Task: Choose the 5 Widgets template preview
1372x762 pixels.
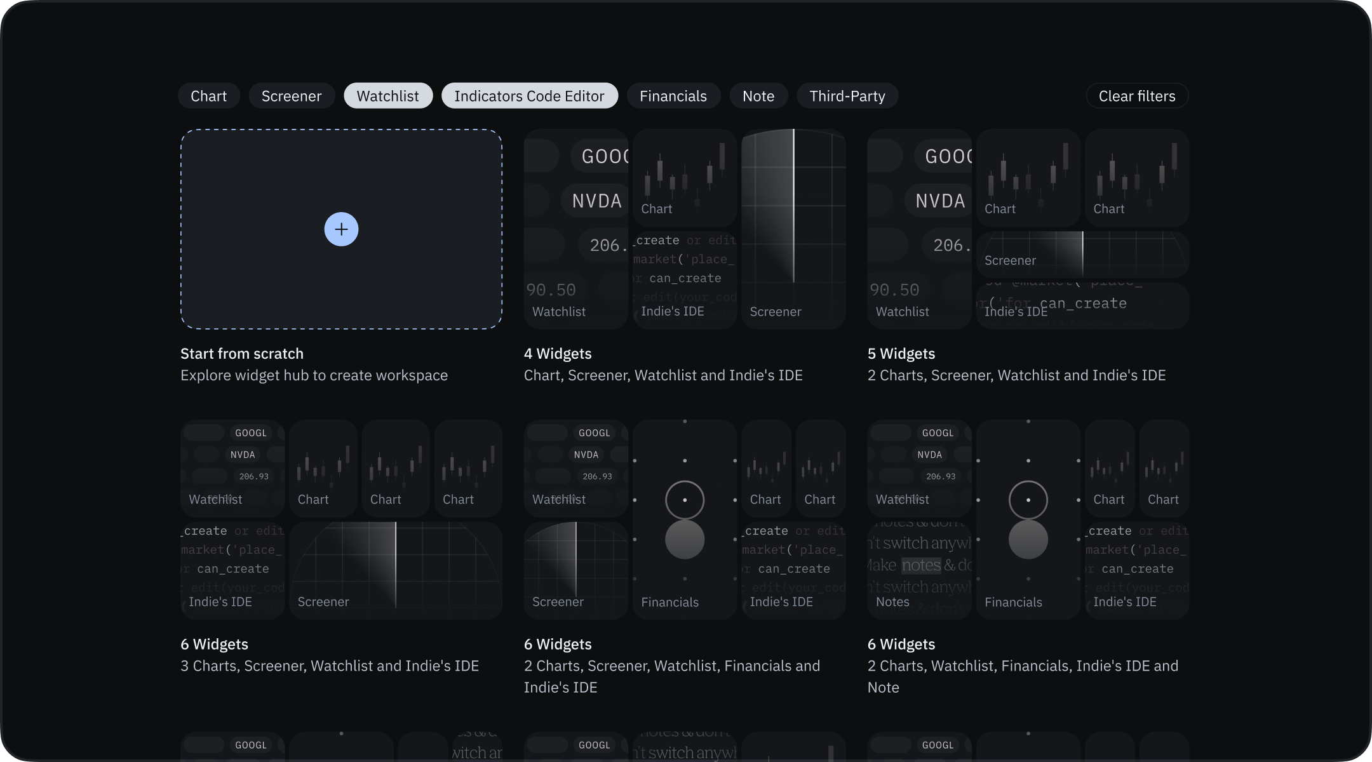Action: [x=1028, y=229]
